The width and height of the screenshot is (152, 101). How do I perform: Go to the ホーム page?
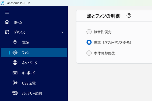[x=18, y=22]
